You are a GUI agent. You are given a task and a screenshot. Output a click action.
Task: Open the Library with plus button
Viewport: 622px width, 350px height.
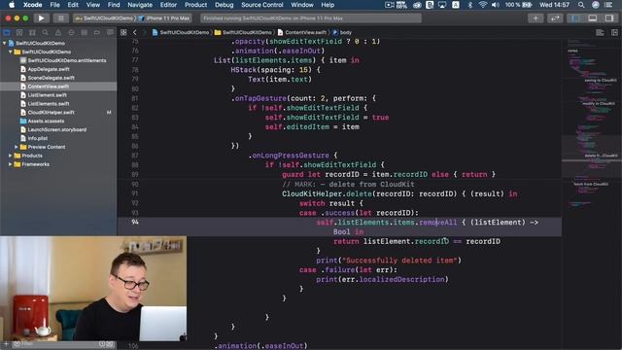536,18
